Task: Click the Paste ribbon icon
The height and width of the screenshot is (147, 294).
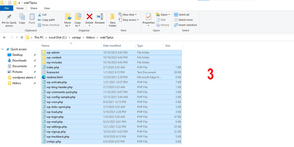Action: coord(32,17)
